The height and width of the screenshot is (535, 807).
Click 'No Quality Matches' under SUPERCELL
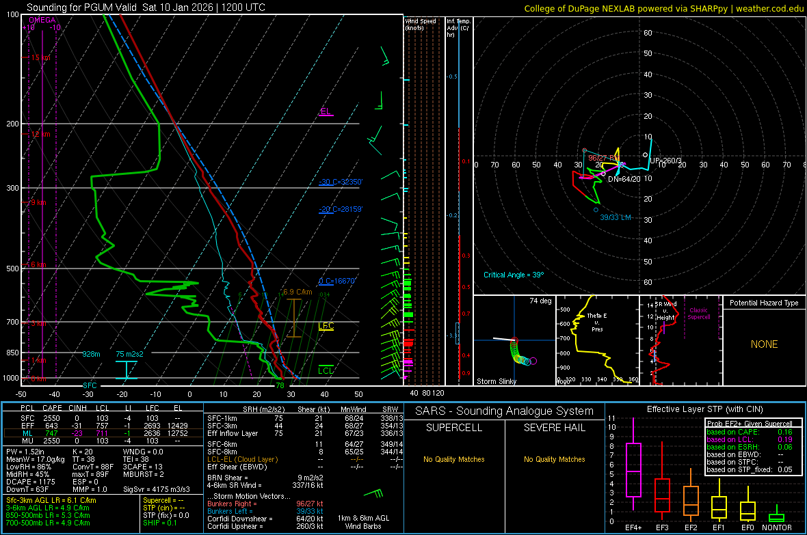(454, 459)
